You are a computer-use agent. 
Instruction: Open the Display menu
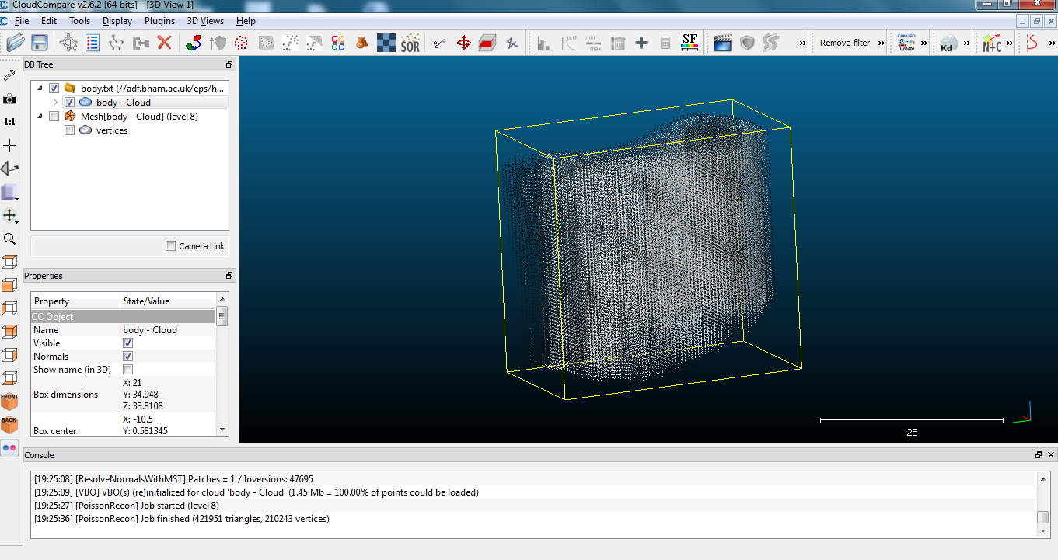(x=117, y=21)
